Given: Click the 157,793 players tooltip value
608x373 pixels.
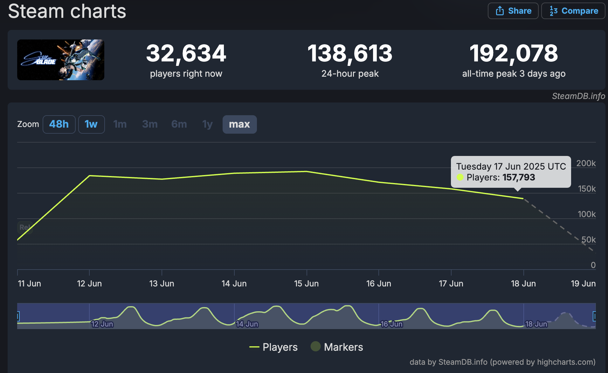Looking at the screenshot, I should click(x=519, y=177).
